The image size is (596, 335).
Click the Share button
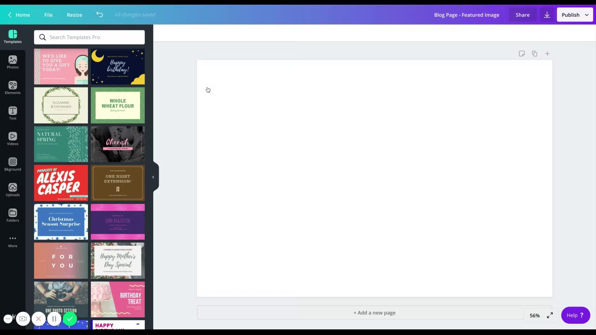(x=522, y=15)
